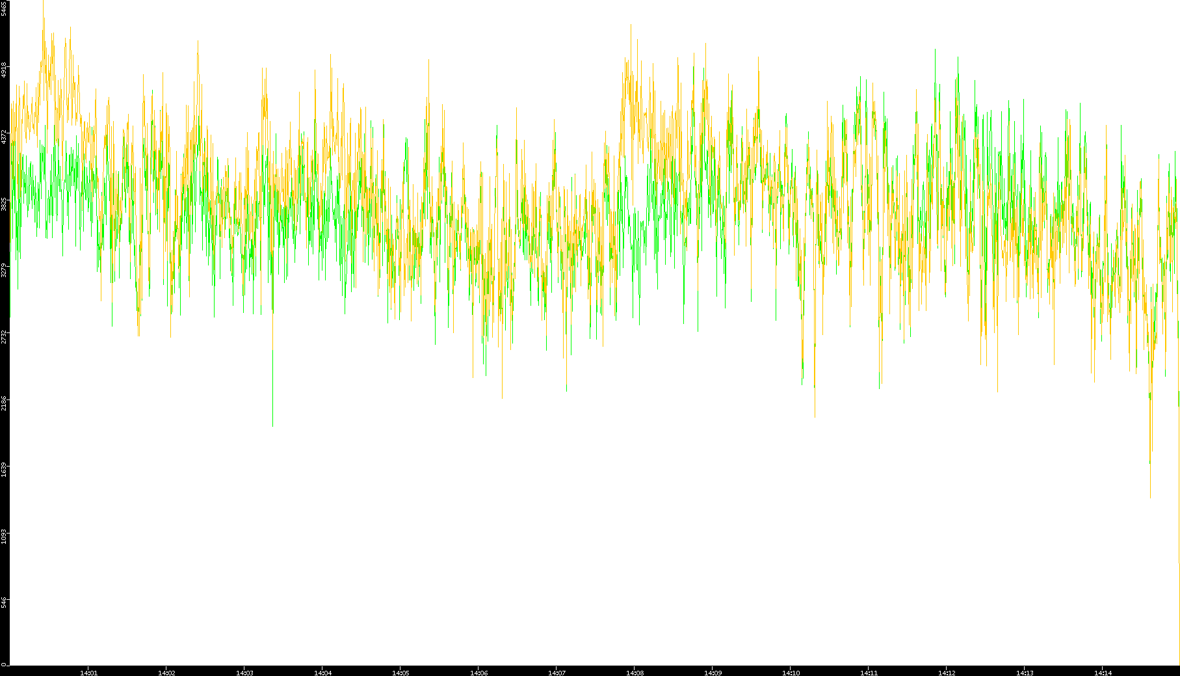The width and height of the screenshot is (1180, 676).
Task: Click the 2186 vertical axis label
Action: click(4, 403)
